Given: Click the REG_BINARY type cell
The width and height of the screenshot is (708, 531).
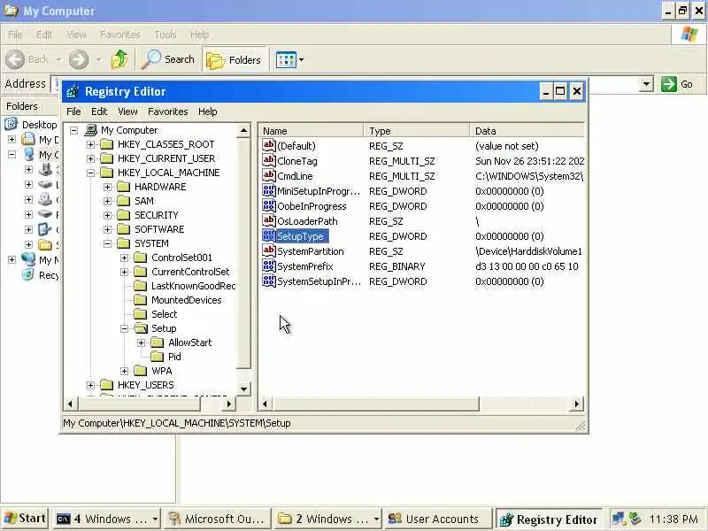Looking at the screenshot, I should point(396,267).
